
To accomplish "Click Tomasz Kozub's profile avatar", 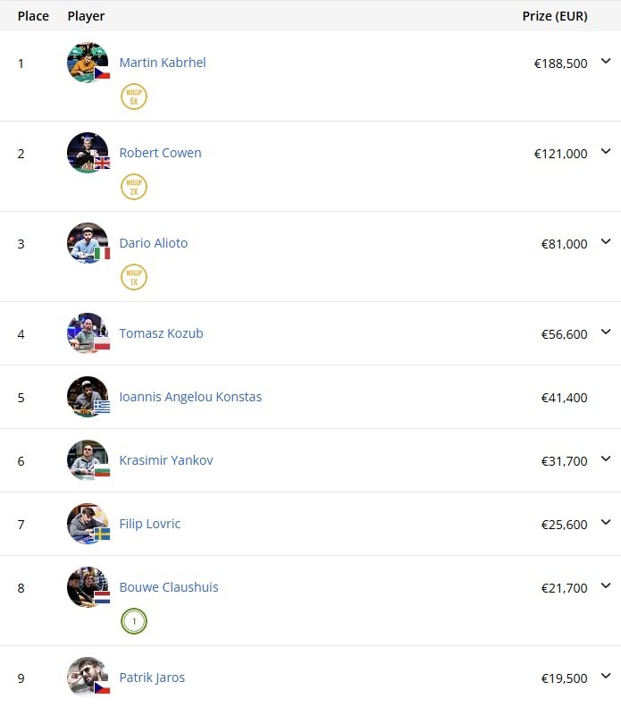I will pos(88,333).
